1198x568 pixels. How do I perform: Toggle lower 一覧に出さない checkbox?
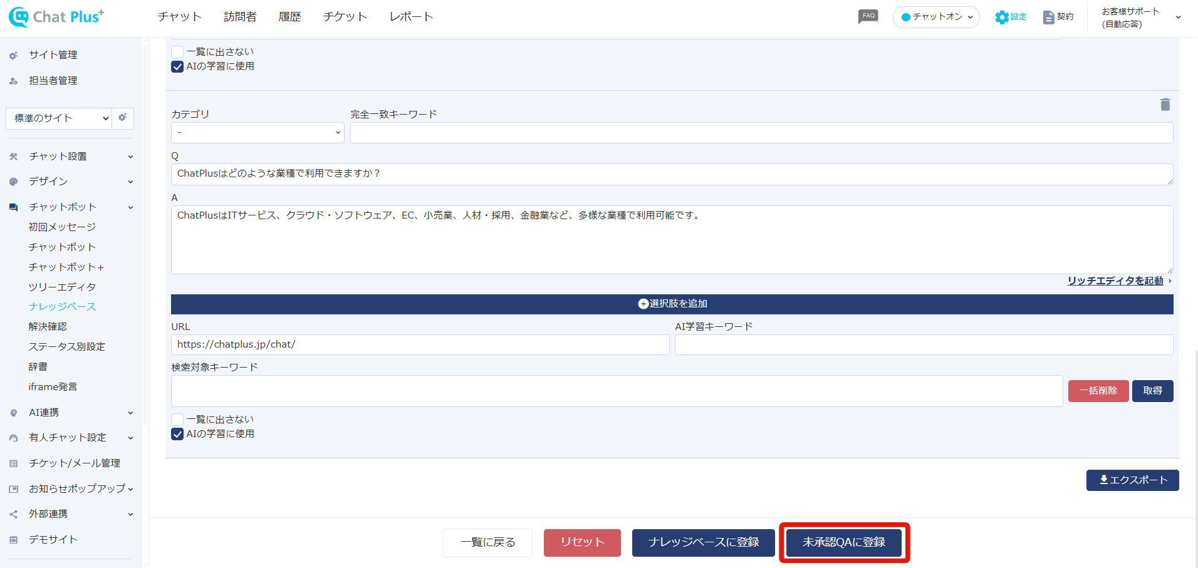click(177, 420)
